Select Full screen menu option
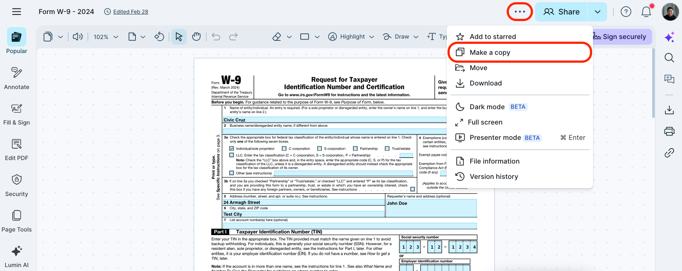Viewport: 682px width, 271px height. coord(520,122)
